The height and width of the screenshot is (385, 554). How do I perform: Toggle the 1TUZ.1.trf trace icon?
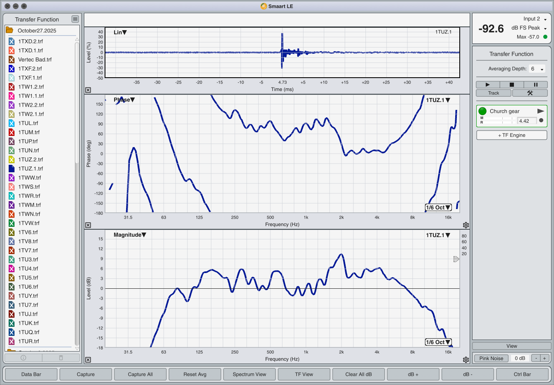pyautogui.click(x=12, y=169)
